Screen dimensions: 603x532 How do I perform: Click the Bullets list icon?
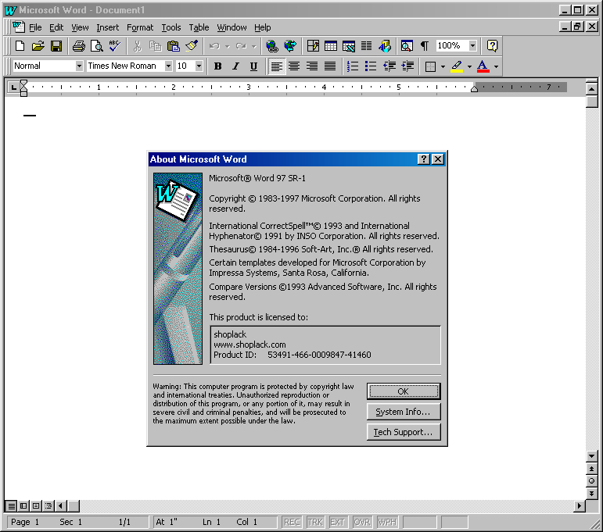(x=371, y=66)
